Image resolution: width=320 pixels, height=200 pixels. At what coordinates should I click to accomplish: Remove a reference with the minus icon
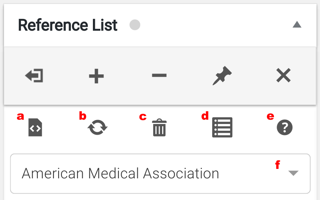159,75
